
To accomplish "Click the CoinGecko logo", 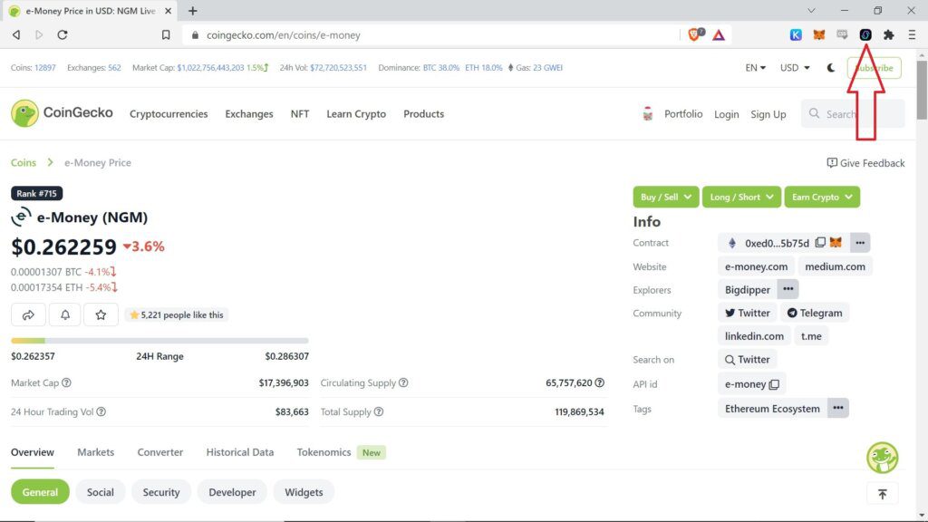I will (x=62, y=113).
